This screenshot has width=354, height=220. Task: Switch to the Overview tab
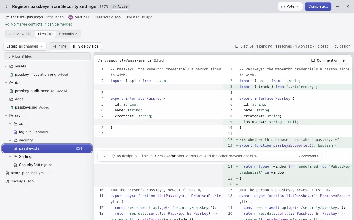point(20,34)
